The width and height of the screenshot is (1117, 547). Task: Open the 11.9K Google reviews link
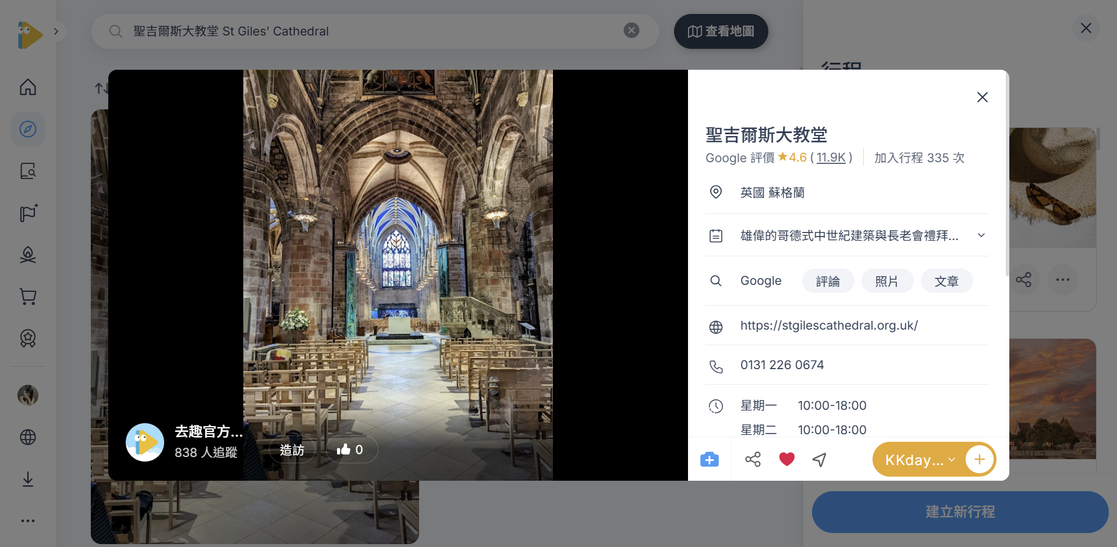point(831,158)
